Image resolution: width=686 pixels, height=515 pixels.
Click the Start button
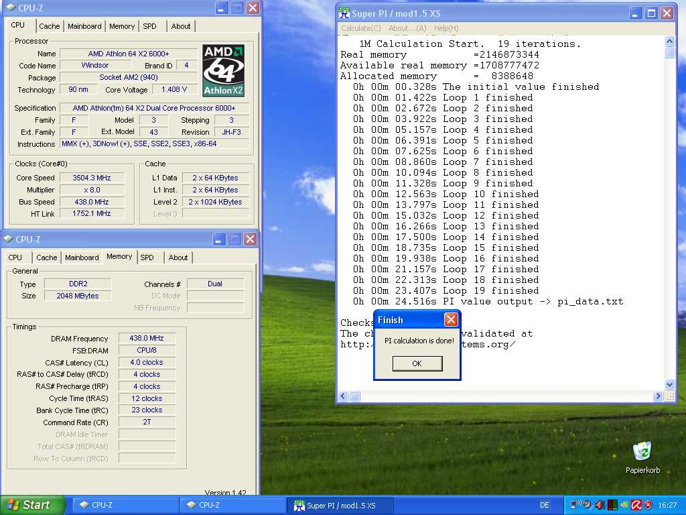[32, 505]
